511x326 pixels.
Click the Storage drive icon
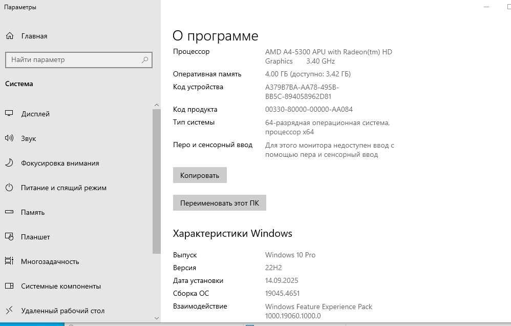(9, 212)
